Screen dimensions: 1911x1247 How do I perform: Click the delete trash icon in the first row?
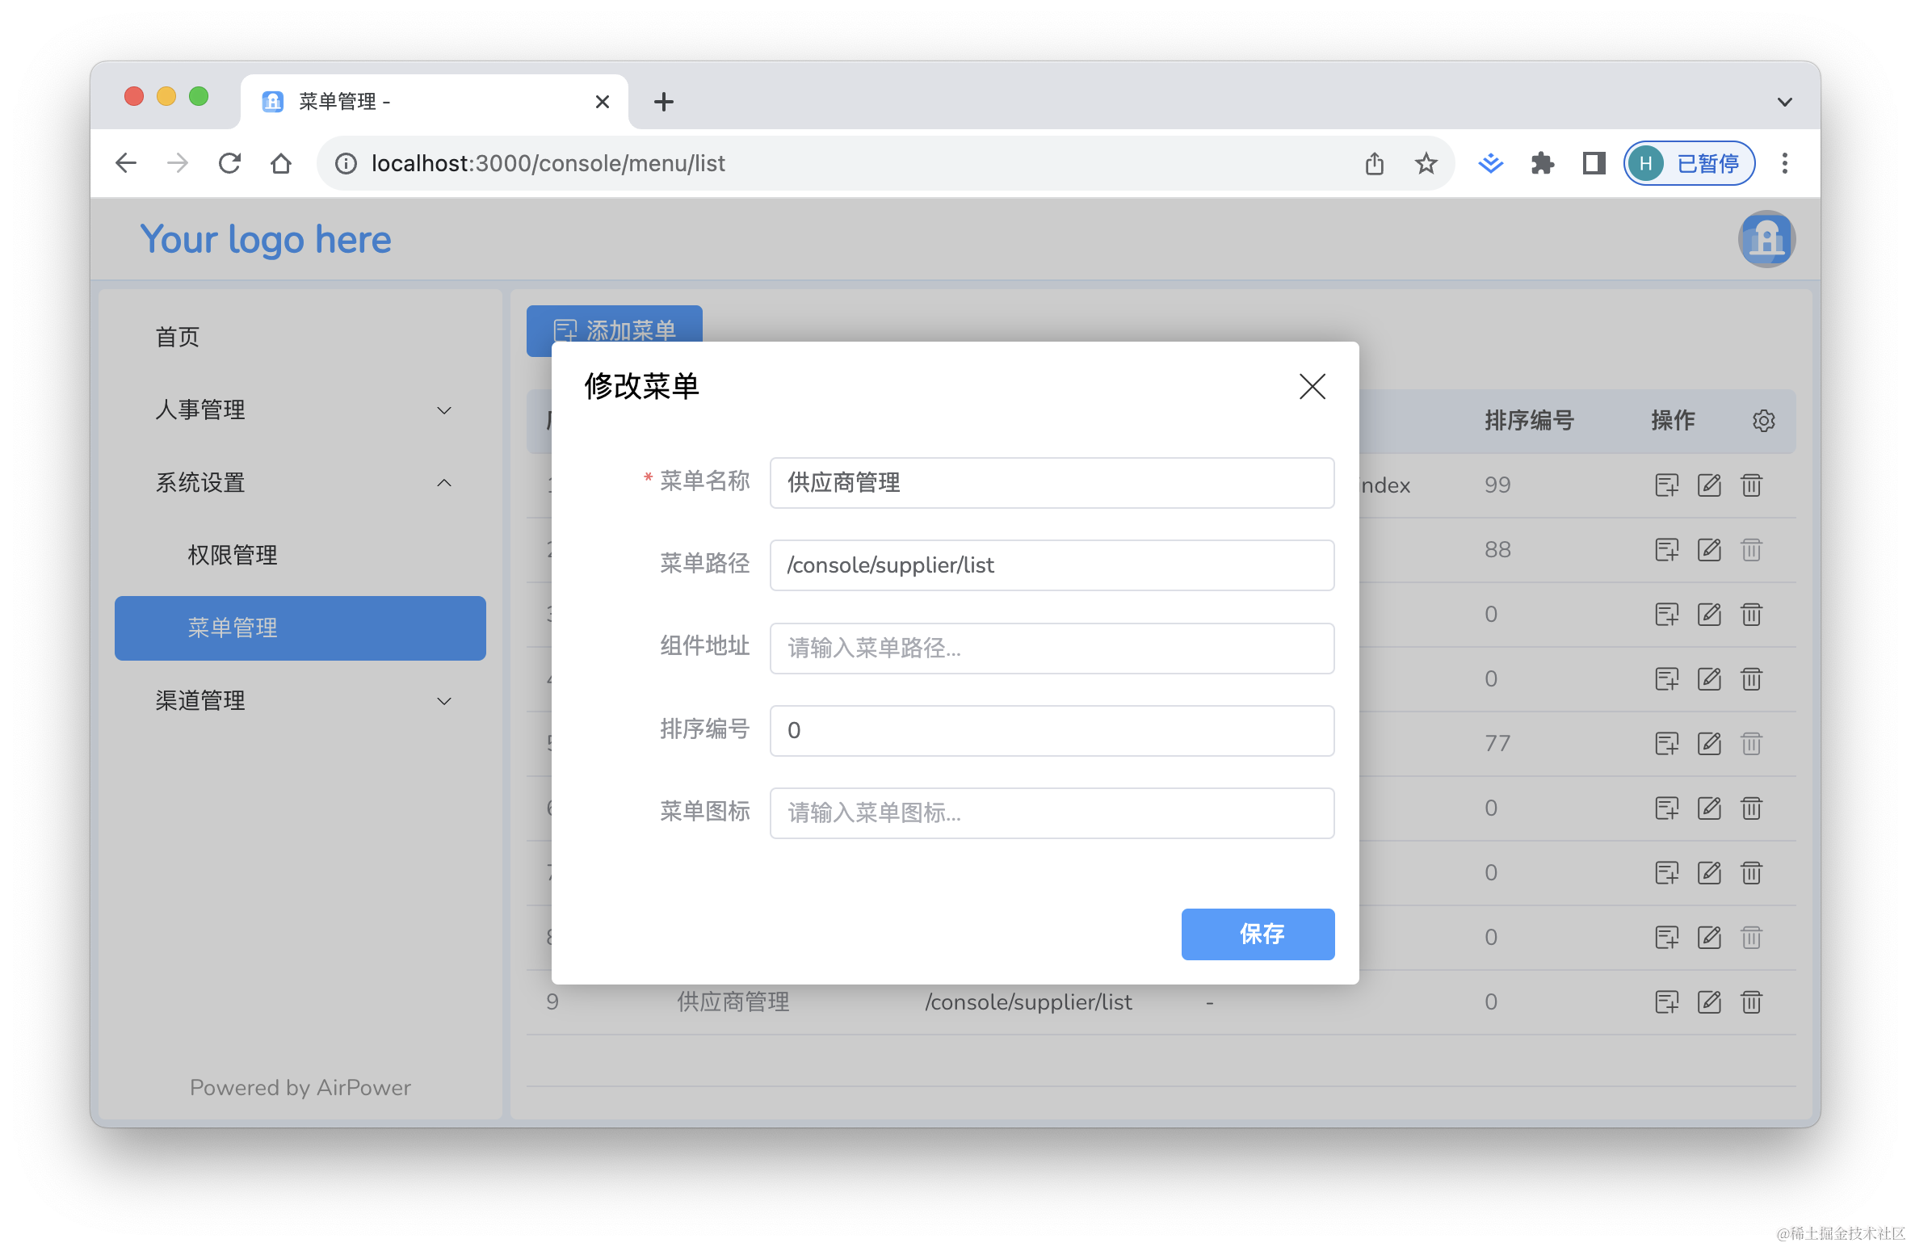(x=1751, y=485)
